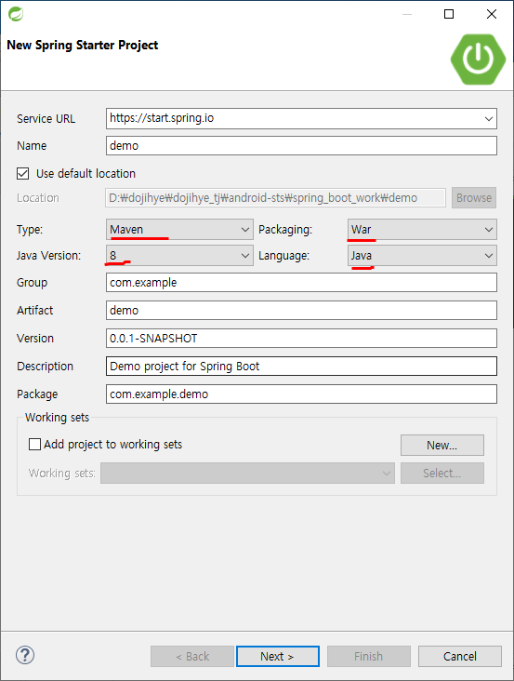The height and width of the screenshot is (681, 514).
Task: Click the Working sets group title
Action: tap(58, 418)
